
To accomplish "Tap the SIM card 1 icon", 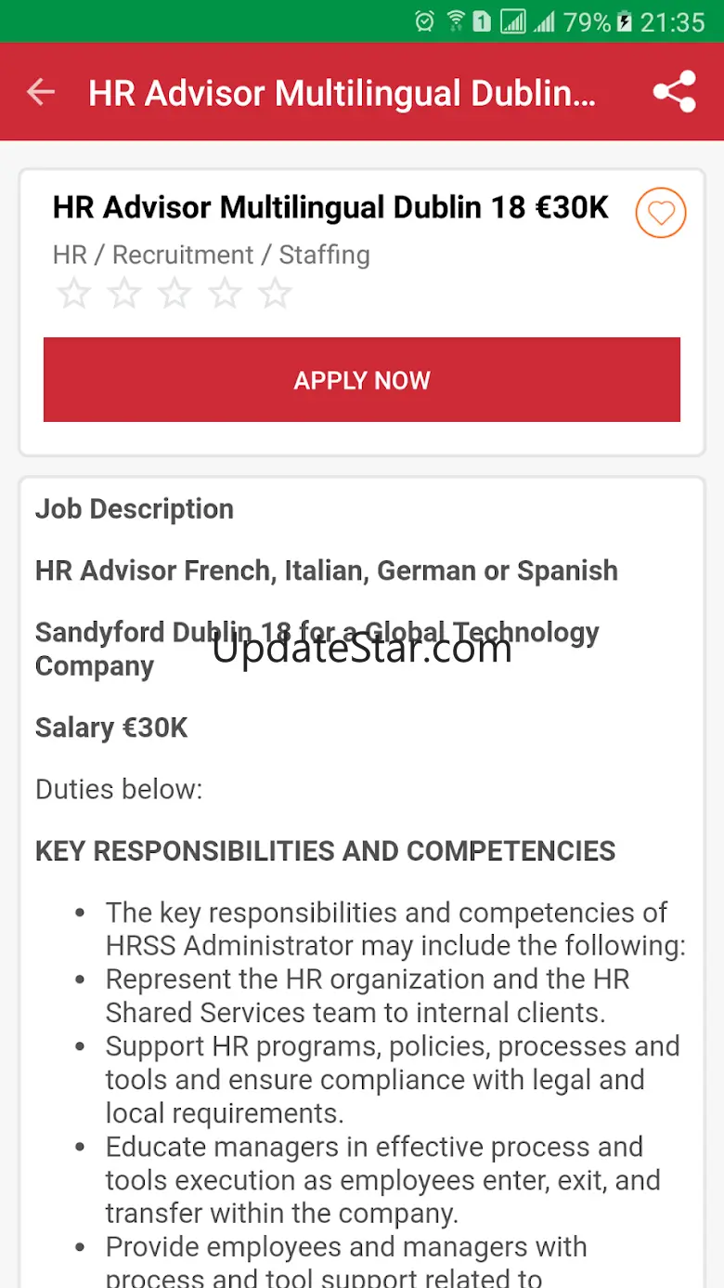I will tap(482, 21).
